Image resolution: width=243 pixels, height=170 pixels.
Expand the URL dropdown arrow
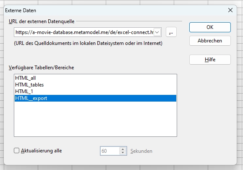tap(157, 32)
